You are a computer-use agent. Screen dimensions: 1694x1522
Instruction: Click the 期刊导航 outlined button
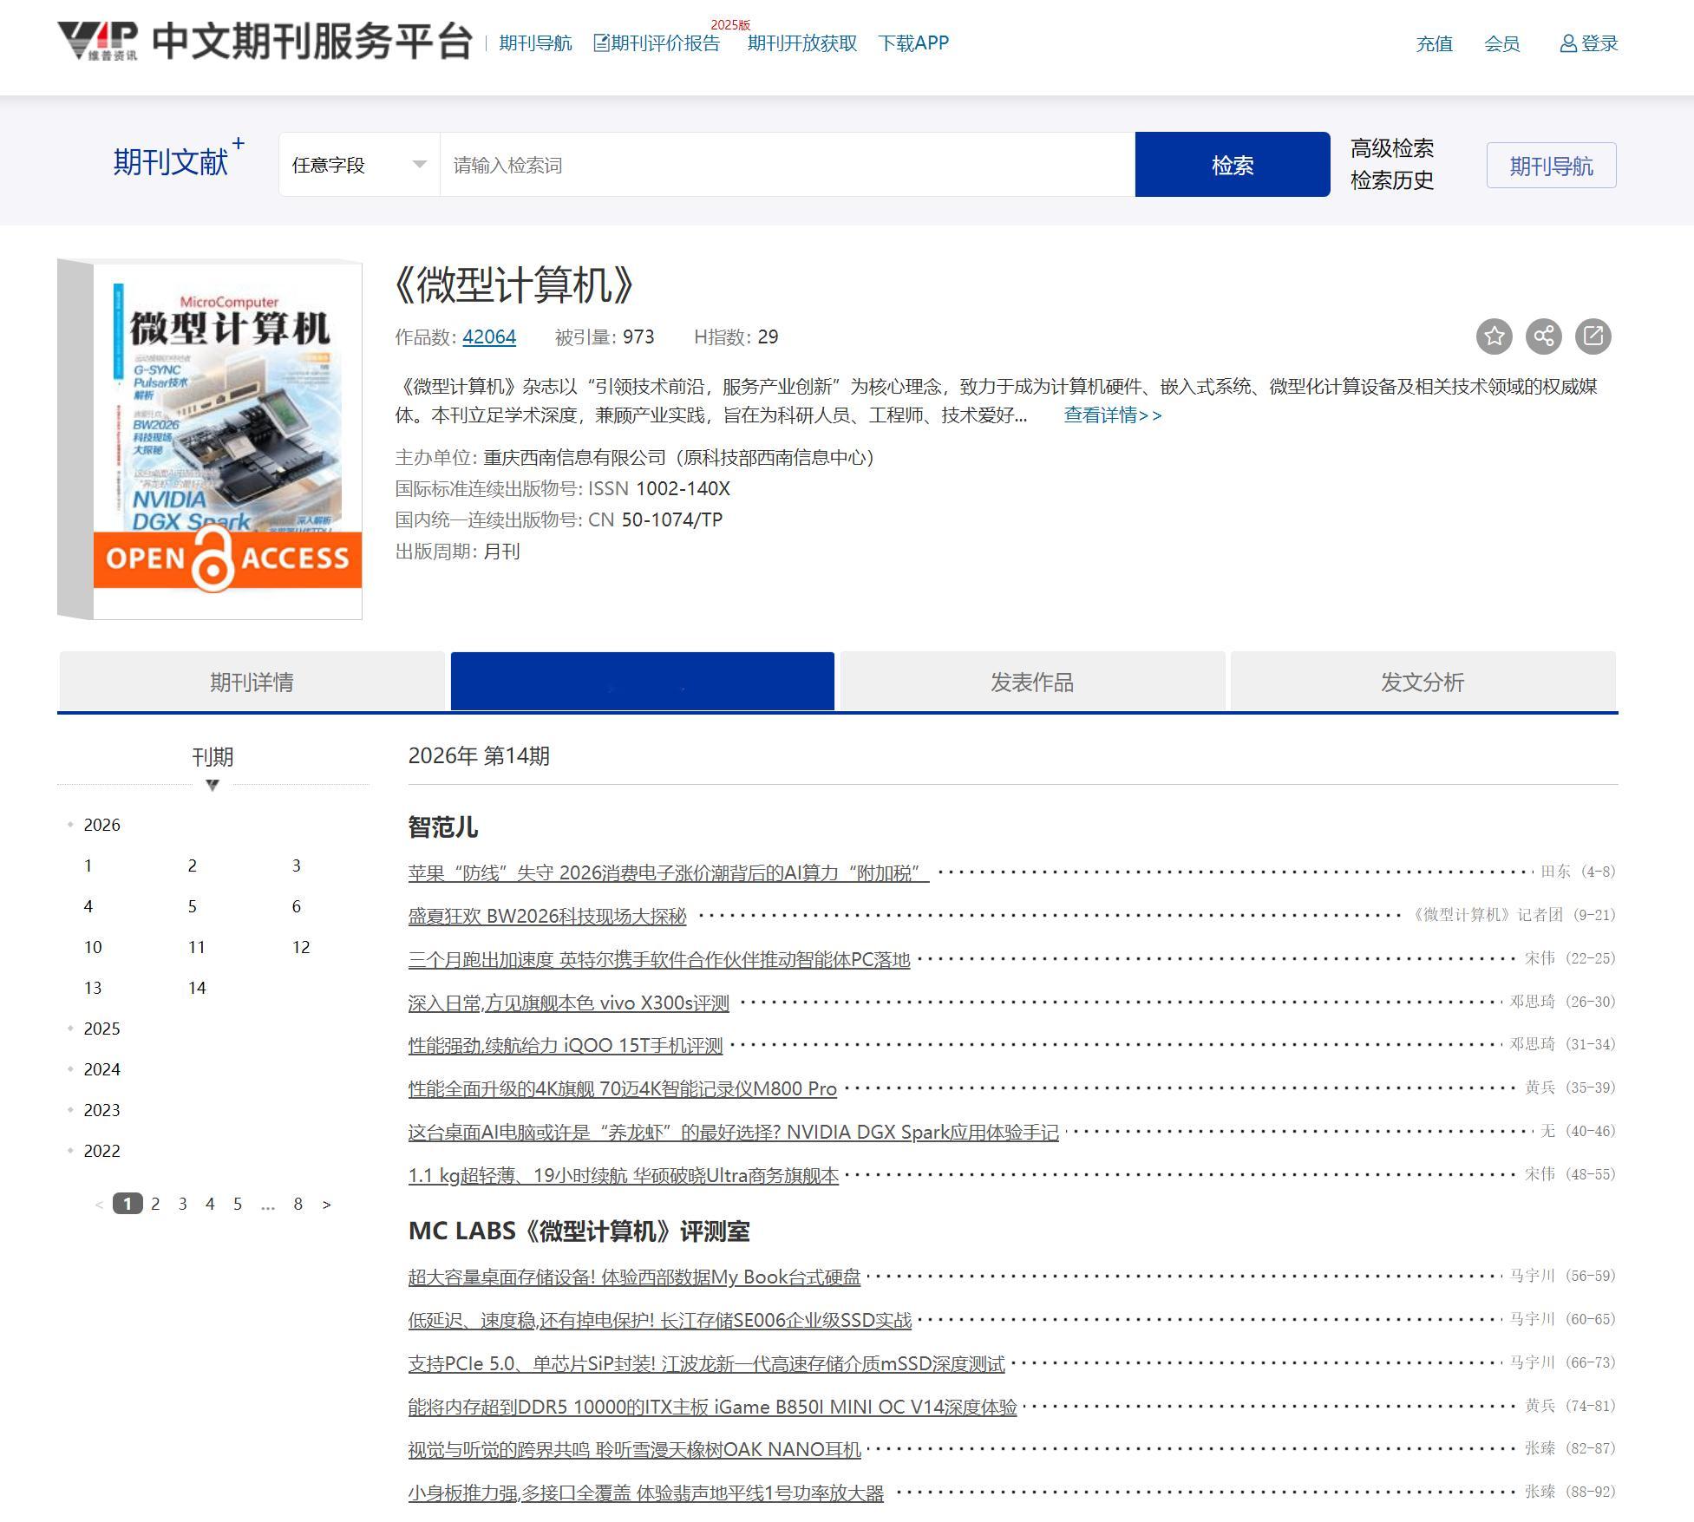(x=1551, y=165)
